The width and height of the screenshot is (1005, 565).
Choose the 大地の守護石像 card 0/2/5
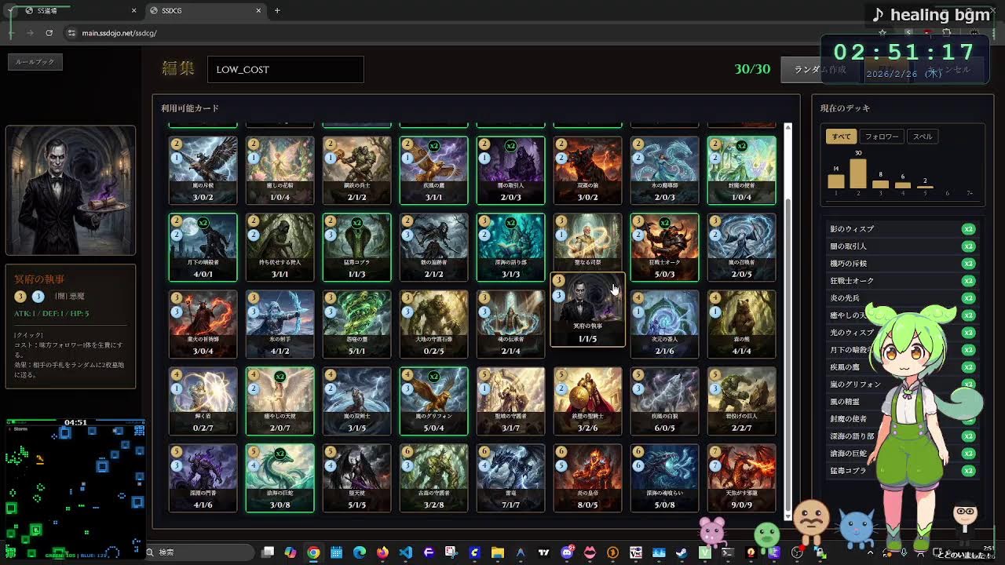click(433, 324)
